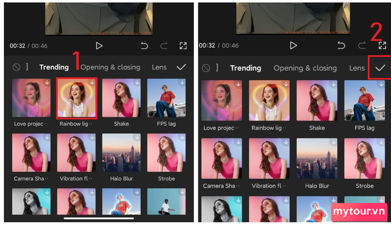Enter fullscreen preview in the left screen
This screenshot has width=391, height=226.
[183, 46]
